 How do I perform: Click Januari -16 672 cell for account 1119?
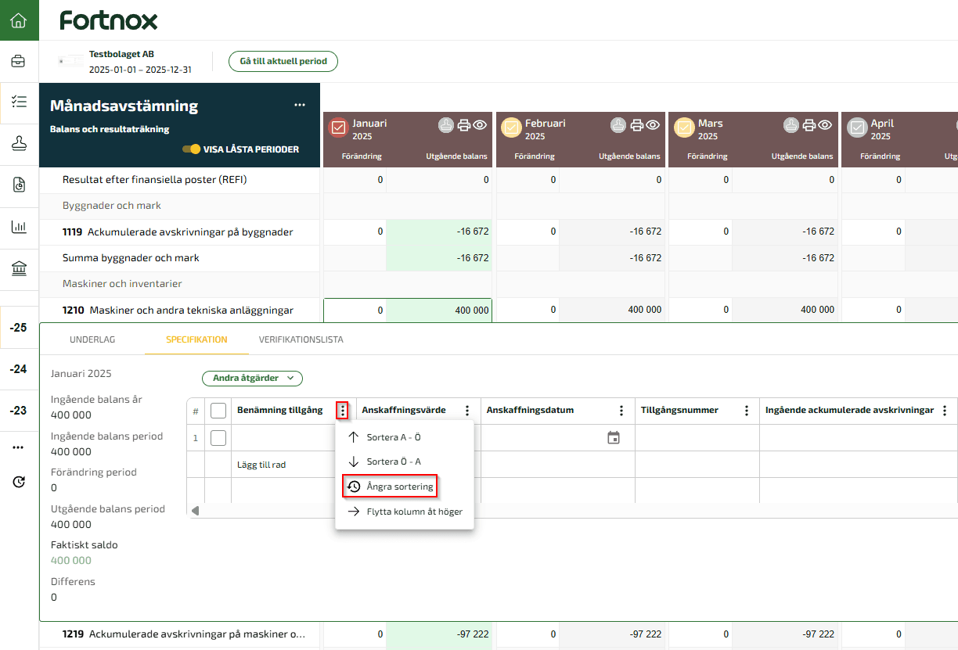coord(439,232)
